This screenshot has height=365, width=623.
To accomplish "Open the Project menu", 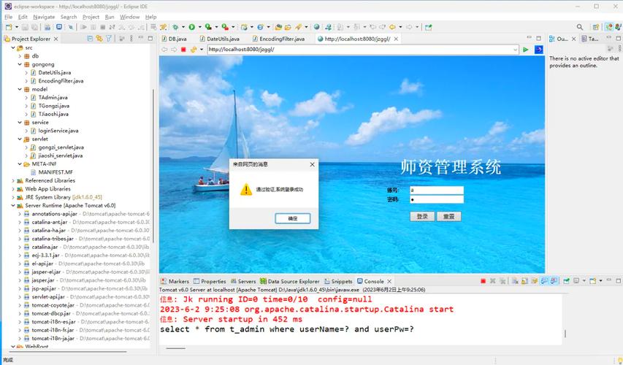I will tap(91, 17).
